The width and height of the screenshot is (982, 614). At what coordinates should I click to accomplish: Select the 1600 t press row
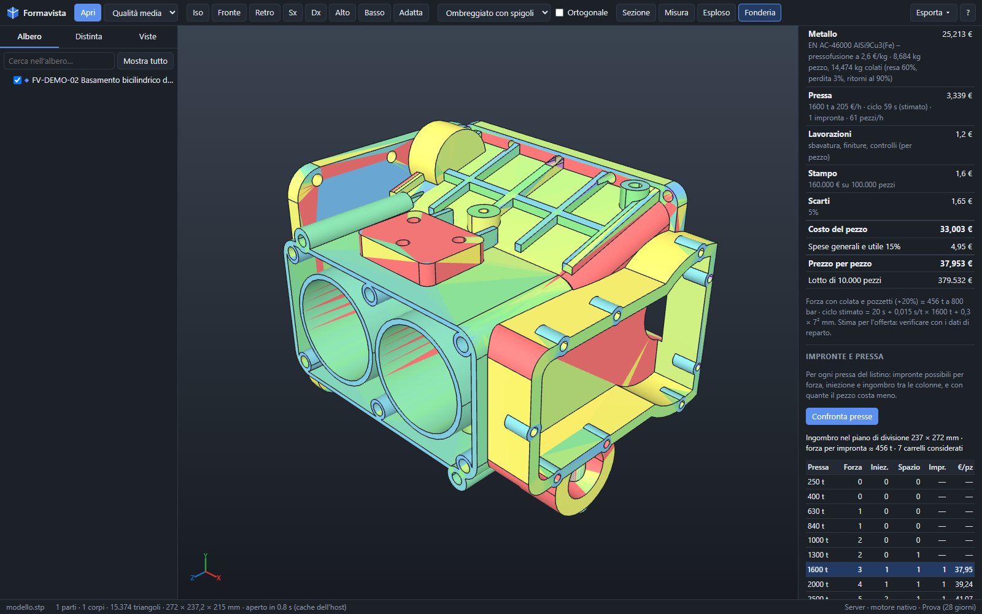pos(890,570)
